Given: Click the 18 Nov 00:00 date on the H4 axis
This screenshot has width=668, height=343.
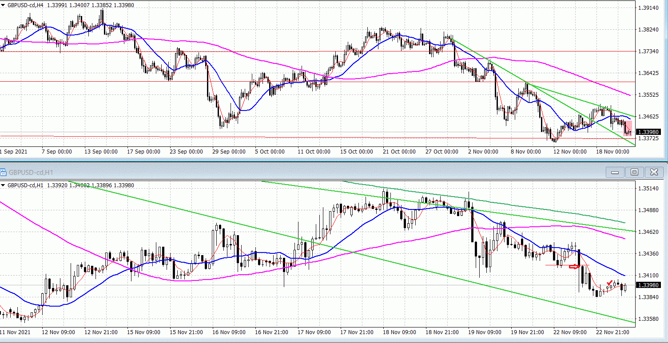Looking at the screenshot, I should coord(612,152).
